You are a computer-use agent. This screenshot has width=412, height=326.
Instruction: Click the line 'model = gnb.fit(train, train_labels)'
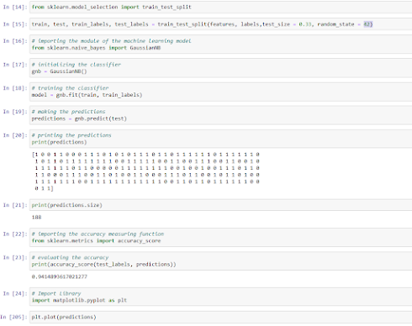click(87, 95)
